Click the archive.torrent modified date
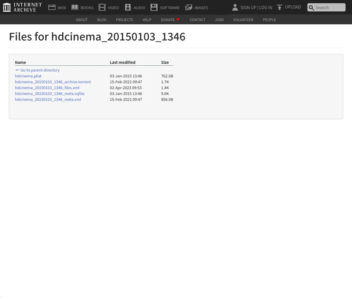This screenshot has width=352, height=299. (126, 82)
